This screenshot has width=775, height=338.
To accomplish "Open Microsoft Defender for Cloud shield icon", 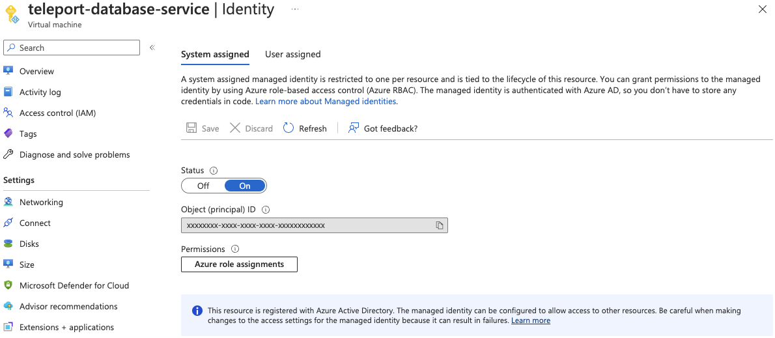I will [8, 285].
